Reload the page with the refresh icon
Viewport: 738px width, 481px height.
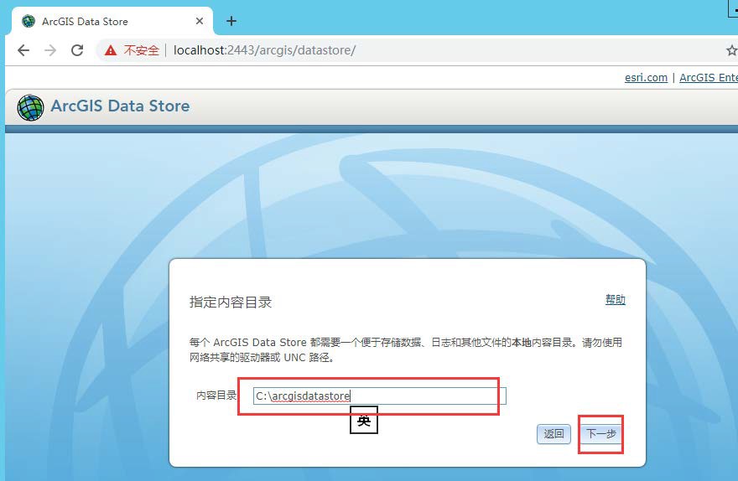point(77,49)
